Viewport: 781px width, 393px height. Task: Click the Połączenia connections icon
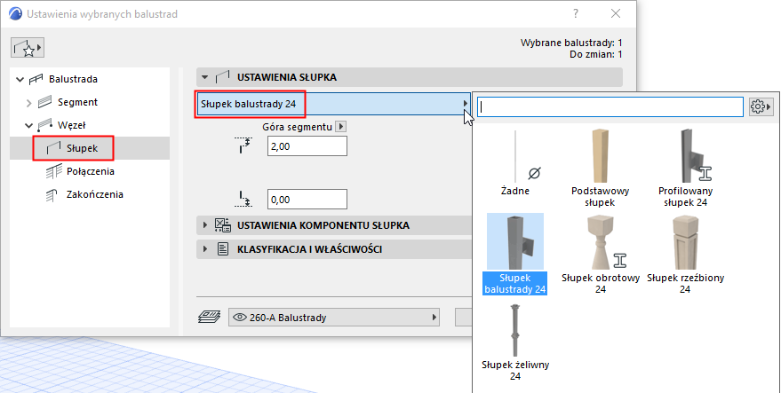[53, 171]
